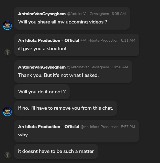Click An Idiots Production - Official name at 8:11 AM
160x163 pixels.
pos(49,41)
